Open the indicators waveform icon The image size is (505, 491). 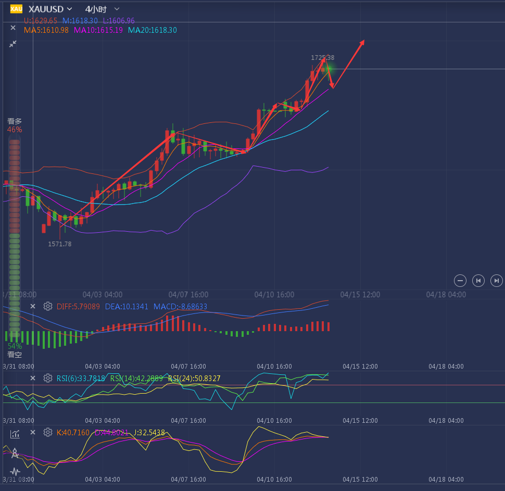15,472
